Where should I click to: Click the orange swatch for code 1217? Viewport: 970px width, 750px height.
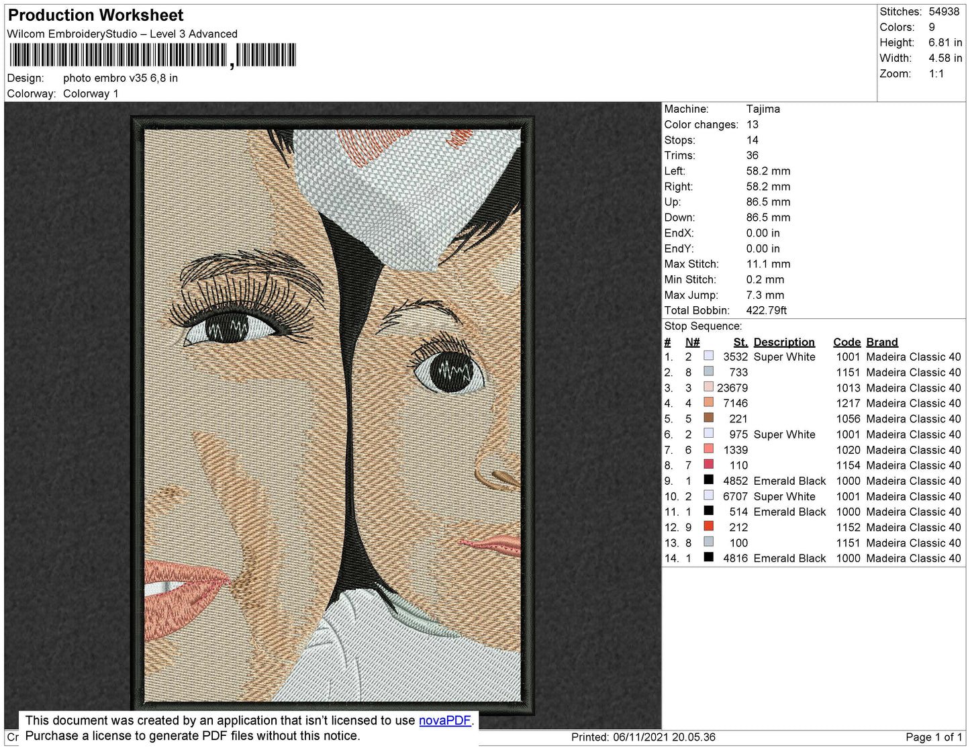(708, 402)
